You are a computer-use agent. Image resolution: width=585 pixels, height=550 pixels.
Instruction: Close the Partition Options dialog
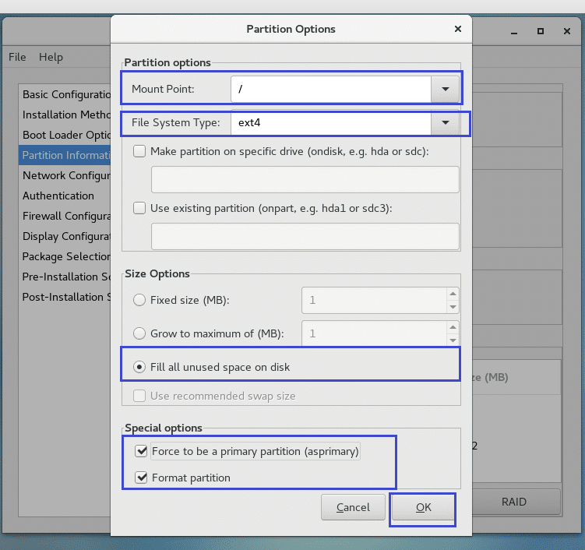457,30
